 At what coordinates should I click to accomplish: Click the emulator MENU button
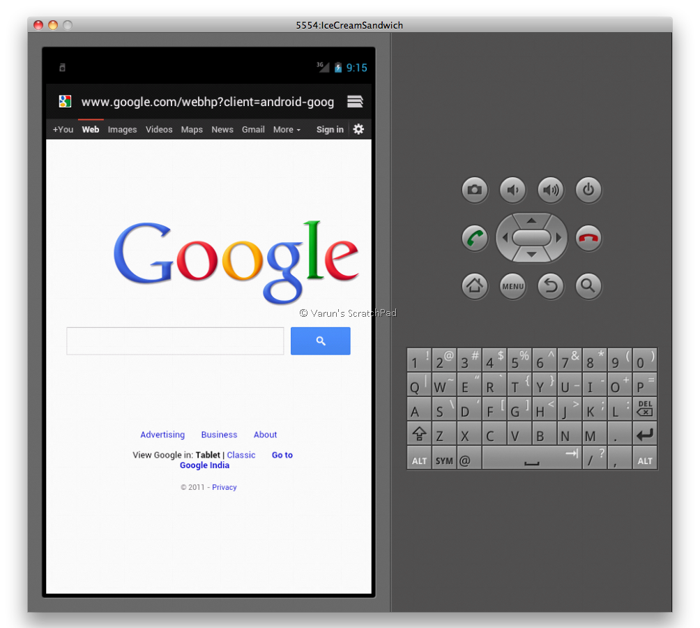[x=512, y=286]
